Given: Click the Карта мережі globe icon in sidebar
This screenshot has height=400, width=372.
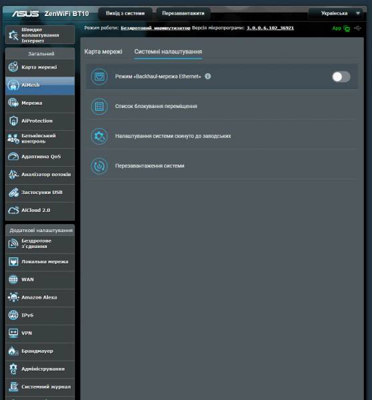Looking at the screenshot, I should (13, 67).
